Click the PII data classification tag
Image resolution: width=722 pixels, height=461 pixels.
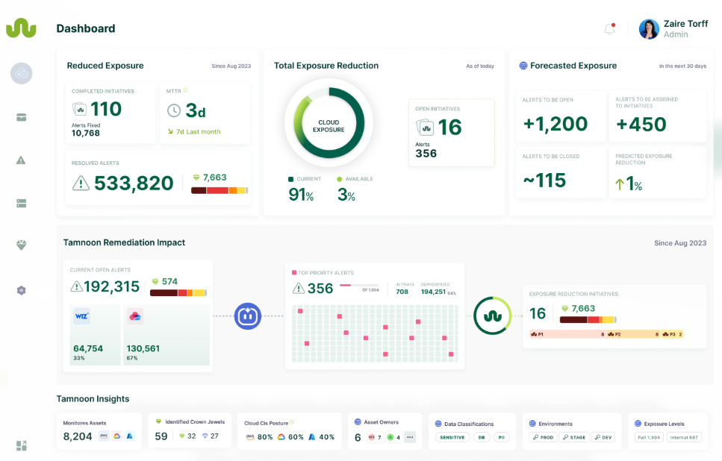(502, 438)
